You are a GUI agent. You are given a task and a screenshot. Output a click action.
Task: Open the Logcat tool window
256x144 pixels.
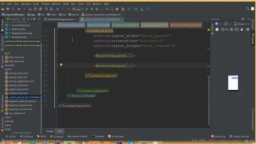pos(57,136)
